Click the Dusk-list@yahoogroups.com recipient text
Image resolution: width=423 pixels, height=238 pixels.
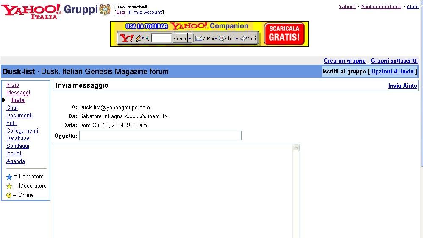click(114, 108)
